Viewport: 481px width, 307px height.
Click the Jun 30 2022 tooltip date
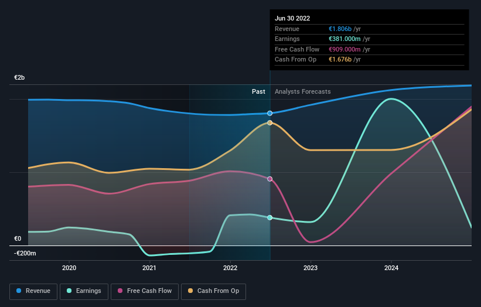(x=292, y=18)
